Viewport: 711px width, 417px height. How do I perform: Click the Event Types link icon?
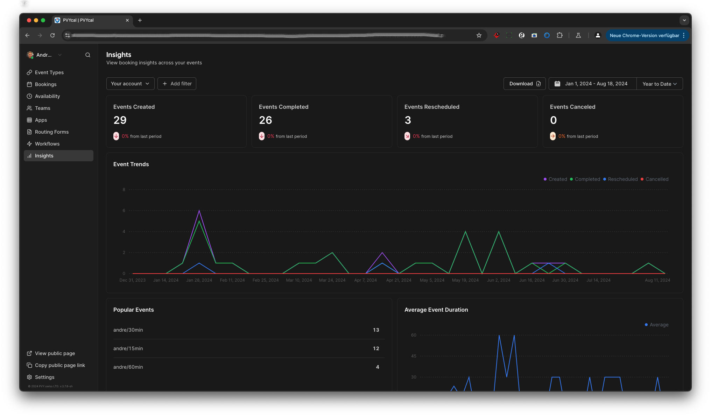tap(29, 72)
